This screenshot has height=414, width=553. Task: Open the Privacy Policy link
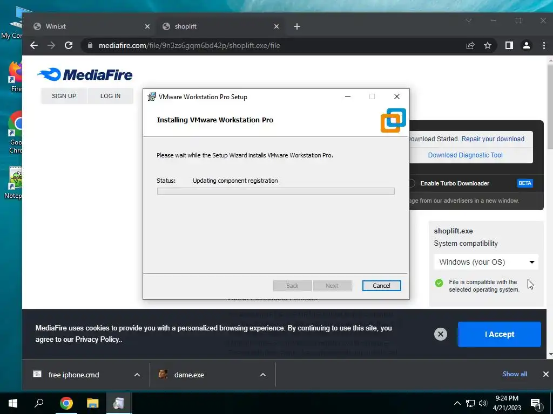[x=98, y=340]
